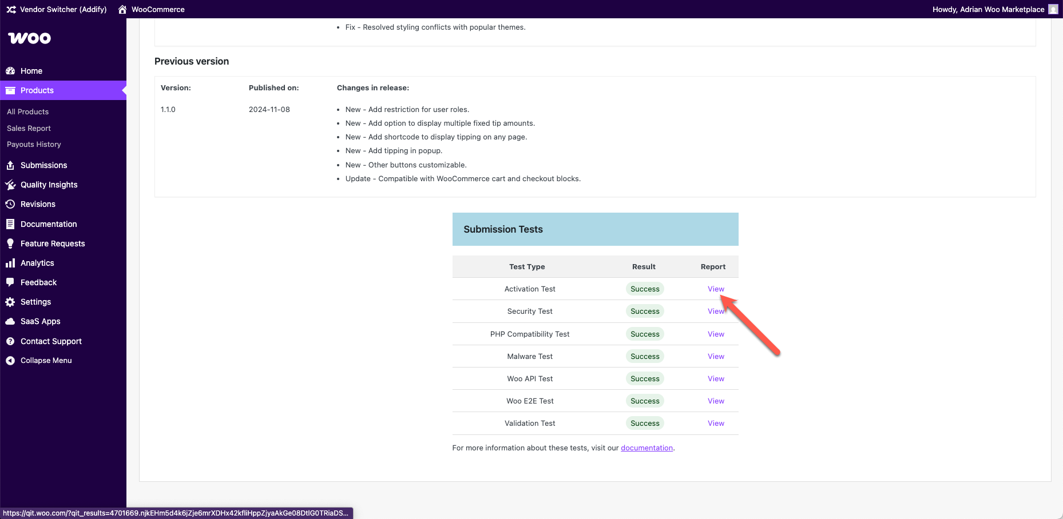
Task: Click the Contact Support help icon
Action: click(x=10, y=341)
